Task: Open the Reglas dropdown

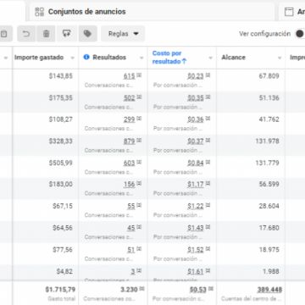Action: click(x=123, y=34)
